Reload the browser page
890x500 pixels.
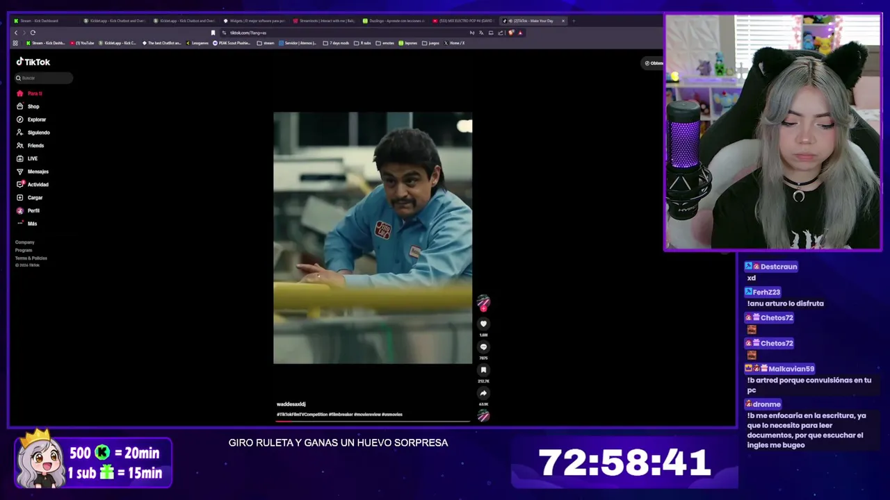33,33
